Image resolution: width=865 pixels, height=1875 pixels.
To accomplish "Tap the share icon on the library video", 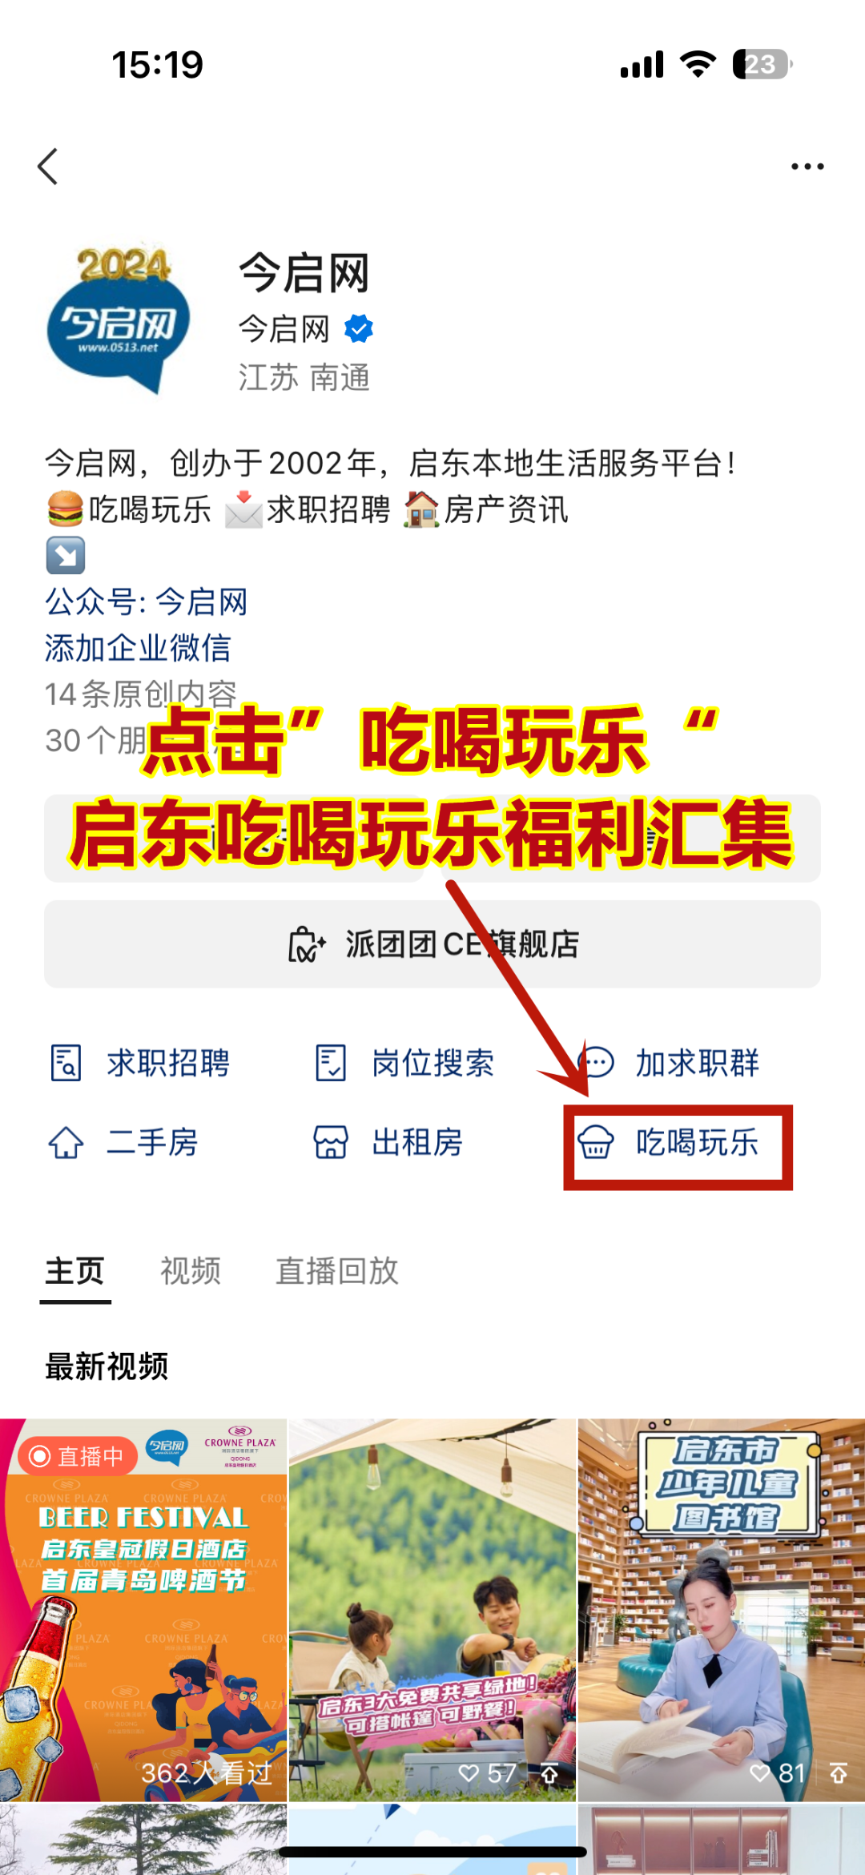I will (x=839, y=1773).
